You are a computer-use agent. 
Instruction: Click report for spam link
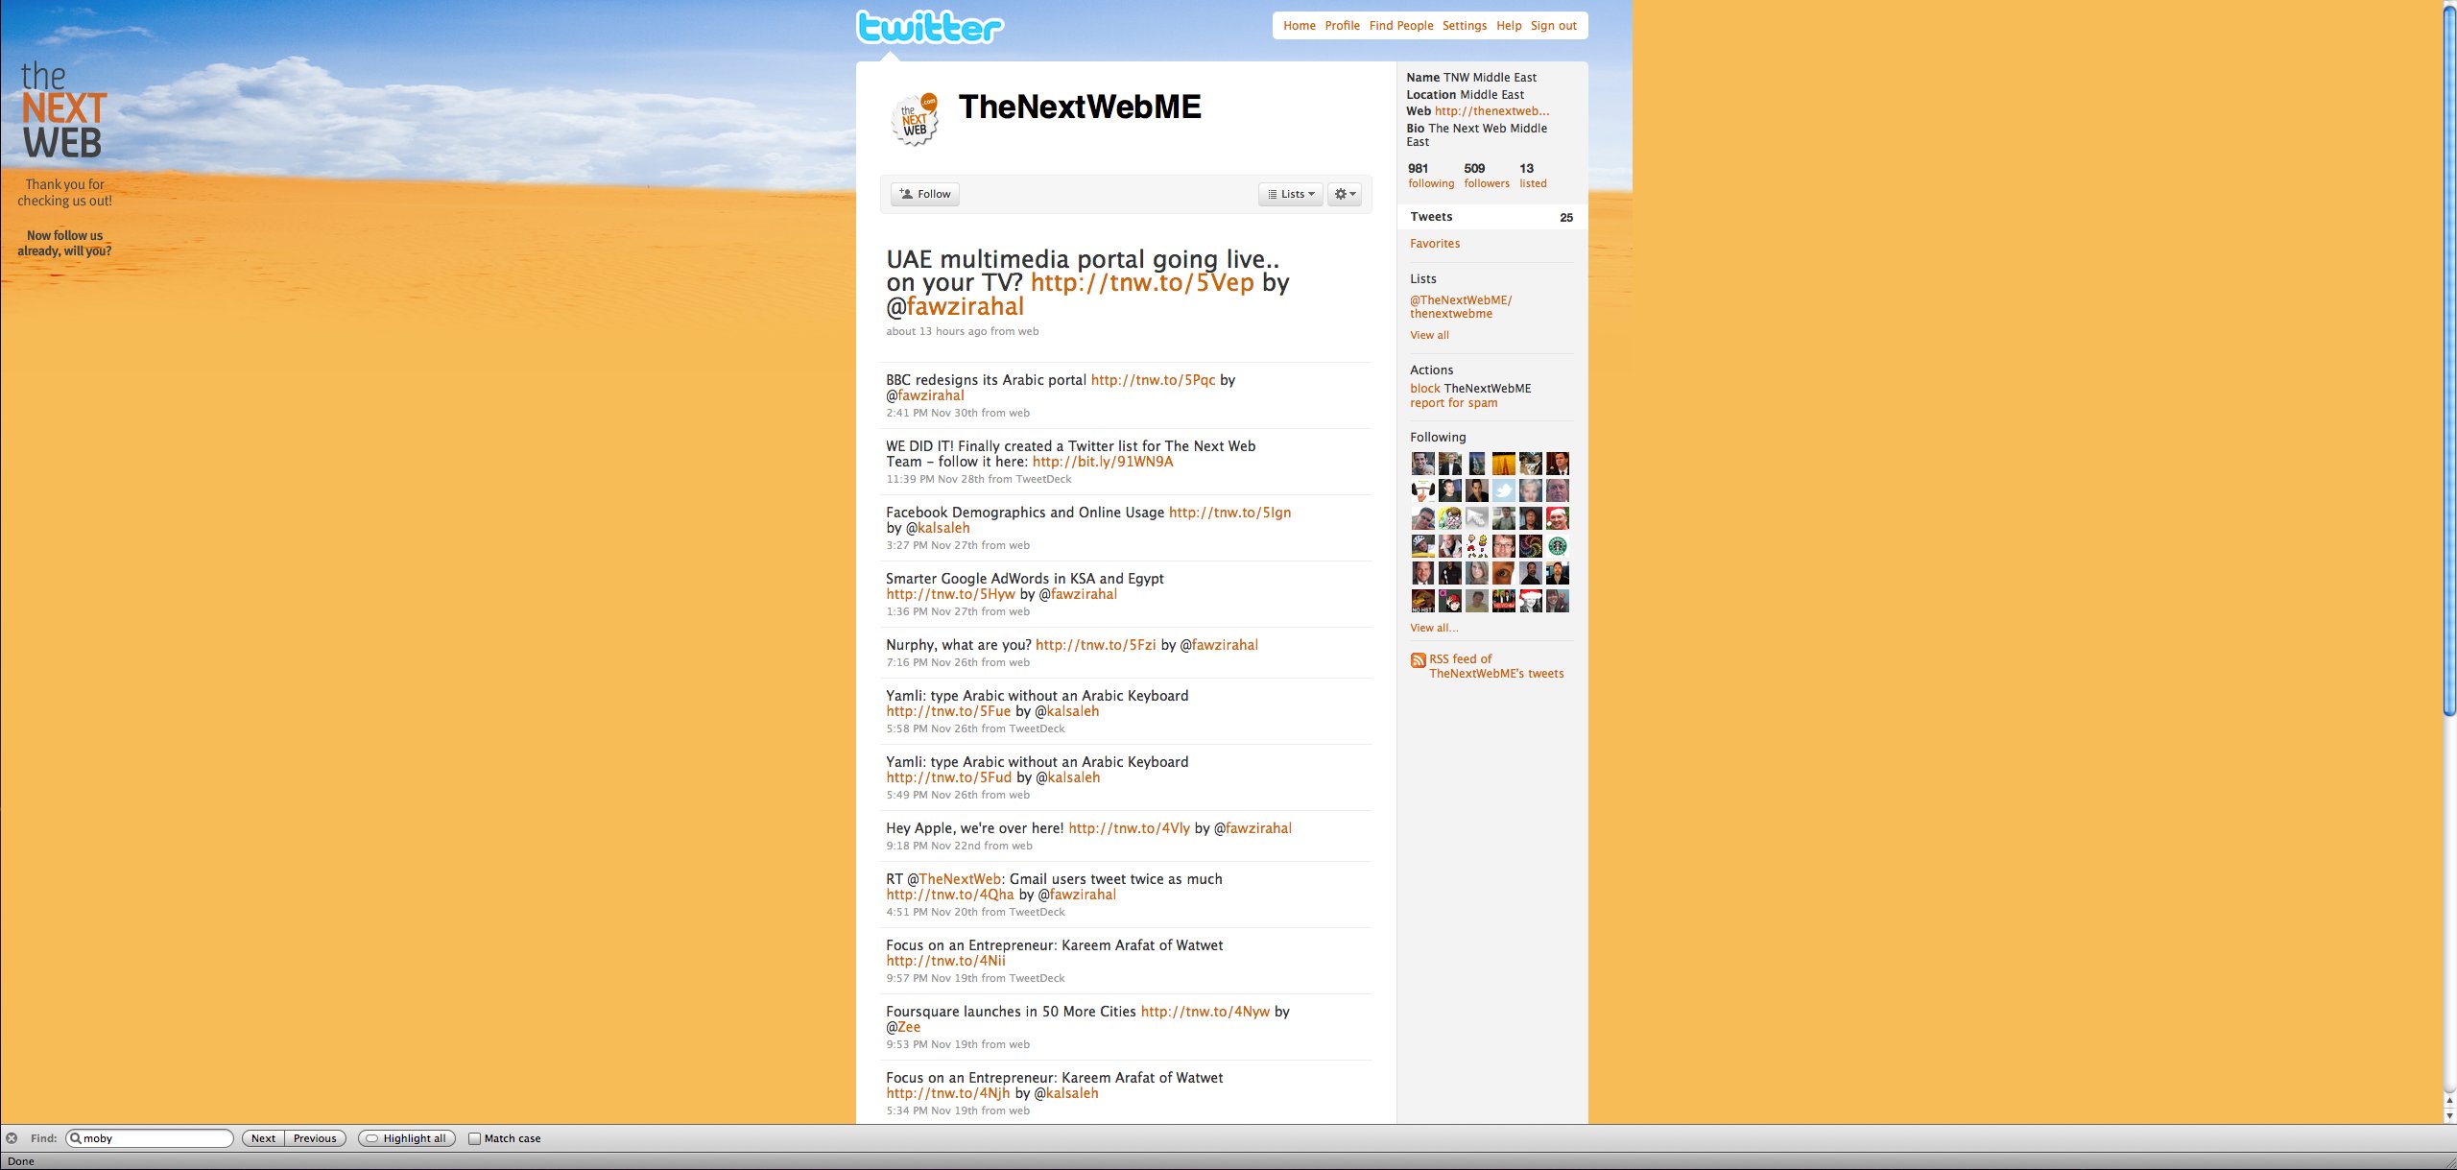click(1453, 403)
